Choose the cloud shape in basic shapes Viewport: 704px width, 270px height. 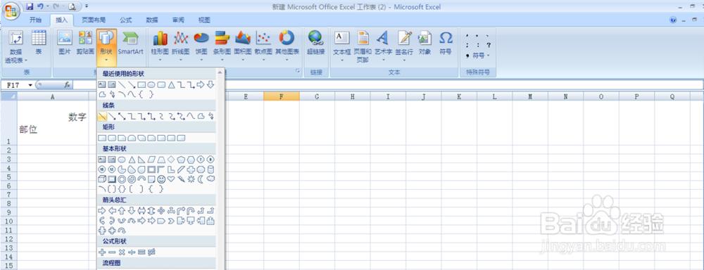tap(210, 179)
